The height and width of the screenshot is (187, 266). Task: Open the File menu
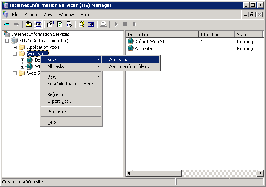pos(15,15)
